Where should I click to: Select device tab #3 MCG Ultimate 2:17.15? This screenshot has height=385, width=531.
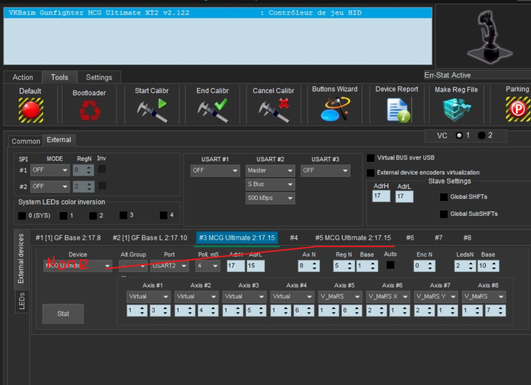click(x=237, y=238)
